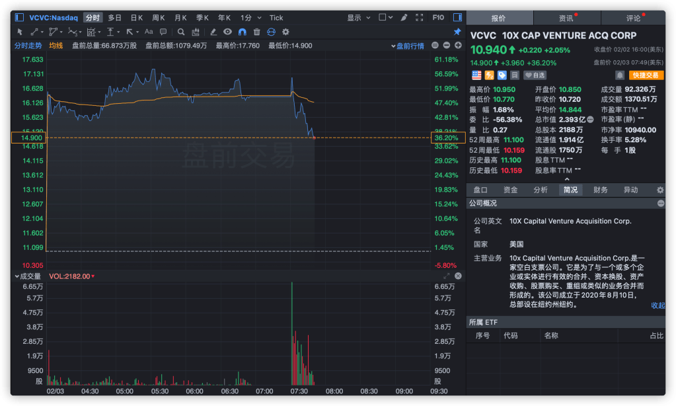
Task: Open chart settings gear in drawing toolbar
Action: pyautogui.click(x=285, y=31)
